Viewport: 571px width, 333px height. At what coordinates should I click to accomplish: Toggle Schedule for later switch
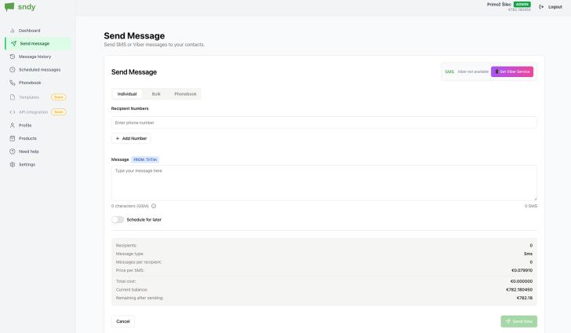(118, 220)
